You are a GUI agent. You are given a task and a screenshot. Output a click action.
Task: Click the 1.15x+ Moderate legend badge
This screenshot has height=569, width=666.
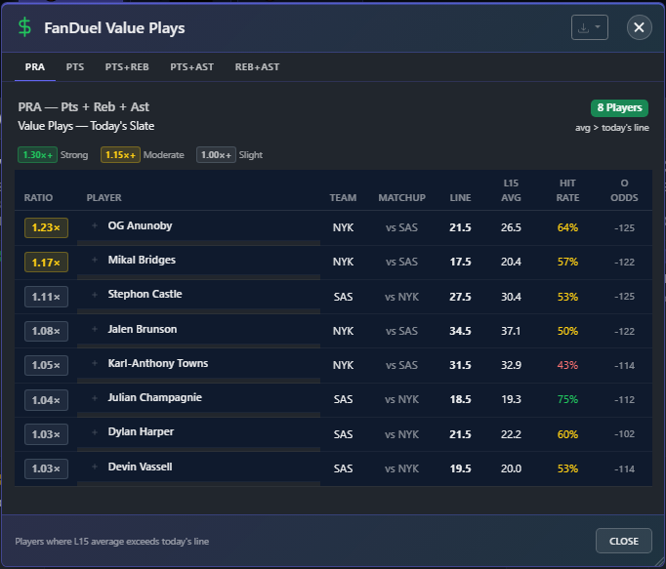pyautogui.click(x=120, y=155)
